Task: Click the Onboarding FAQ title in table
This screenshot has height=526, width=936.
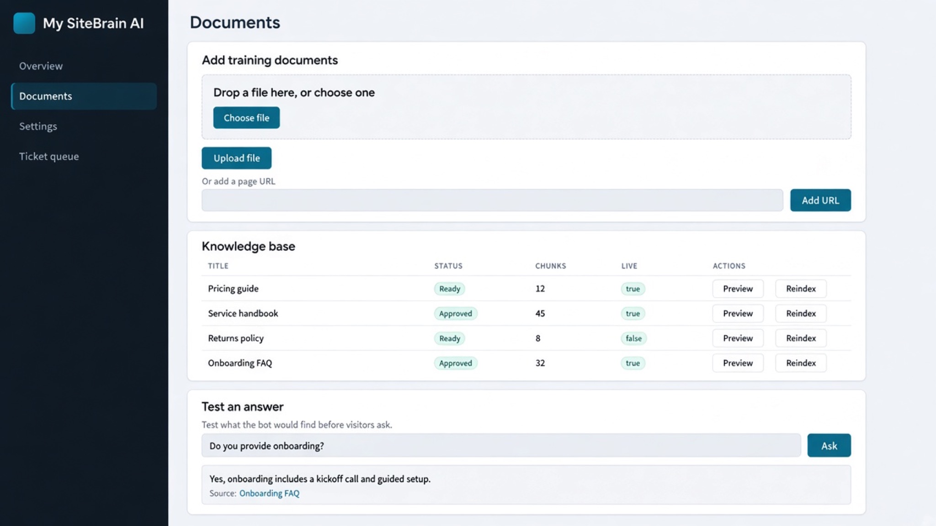Action: click(x=240, y=363)
